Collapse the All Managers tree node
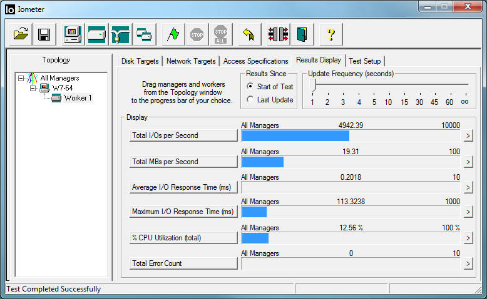 [21, 78]
